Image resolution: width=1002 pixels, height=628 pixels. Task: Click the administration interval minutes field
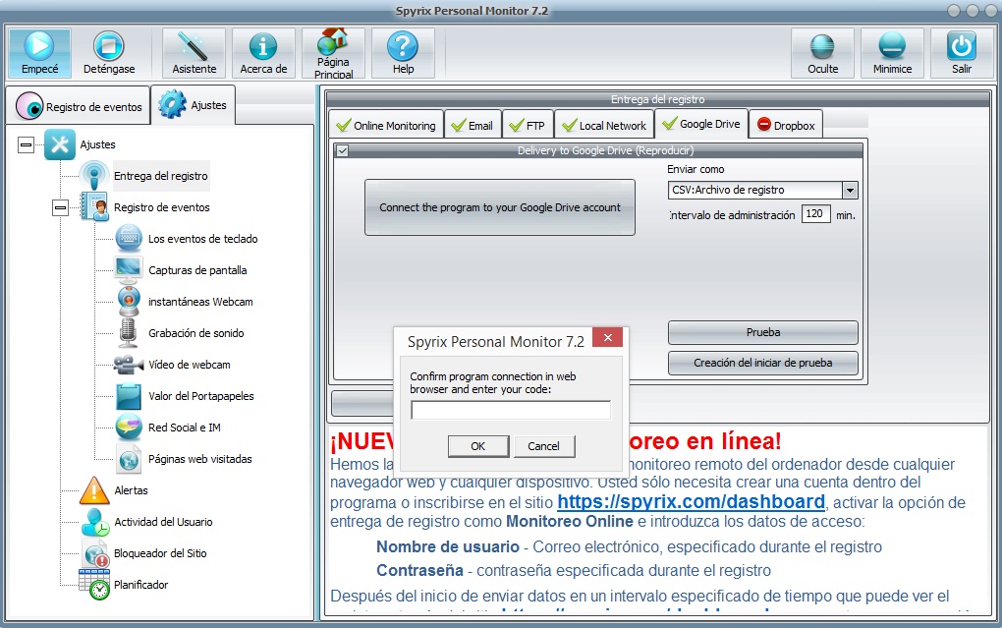click(x=815, y=213)
